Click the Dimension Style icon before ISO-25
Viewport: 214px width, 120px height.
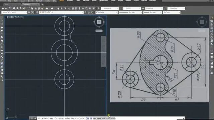(x=121, y=8)
